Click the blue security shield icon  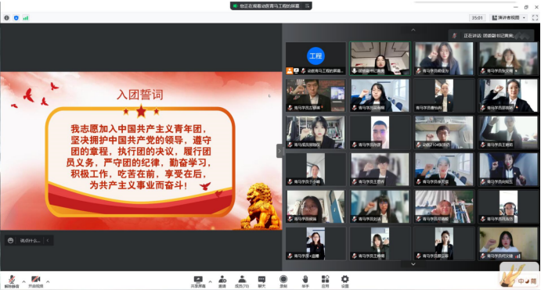pyautogui.click(x=16, y=18)
